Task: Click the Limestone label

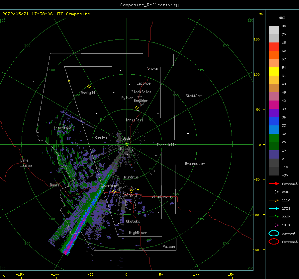Action: tap(63, 128)
